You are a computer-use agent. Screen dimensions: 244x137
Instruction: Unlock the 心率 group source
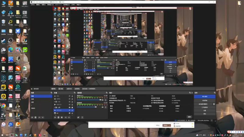click(72, 107)
